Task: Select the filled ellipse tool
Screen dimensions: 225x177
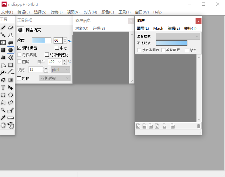Action: [x=10, y=50]
